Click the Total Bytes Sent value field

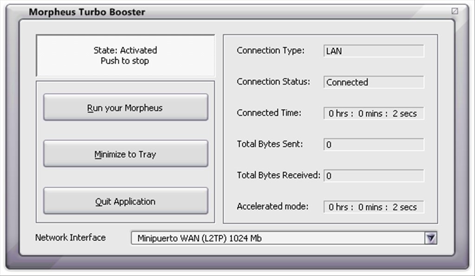click(373, 145)
